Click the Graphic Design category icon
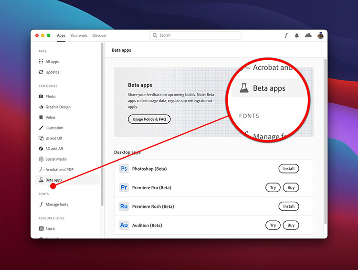Screen dimensions: 358x270 pyautogui.click(x=41, y=107)
